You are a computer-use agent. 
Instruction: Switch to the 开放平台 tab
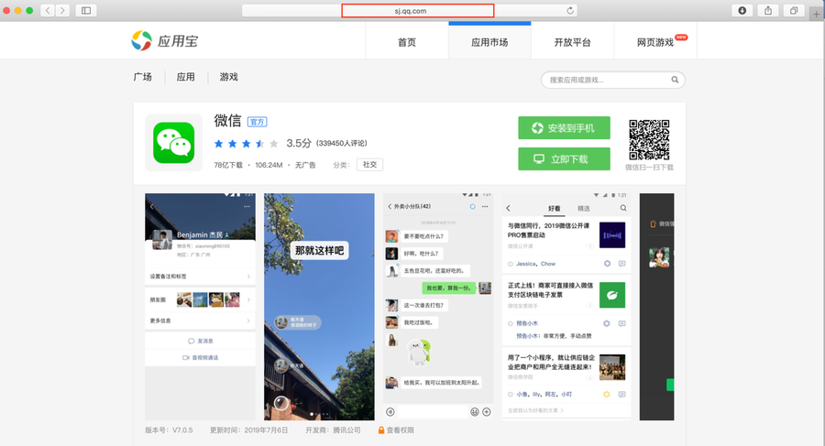(572, 42)
